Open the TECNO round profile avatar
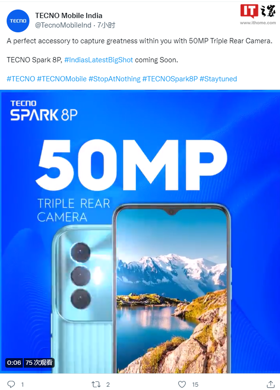 [18, 21]
